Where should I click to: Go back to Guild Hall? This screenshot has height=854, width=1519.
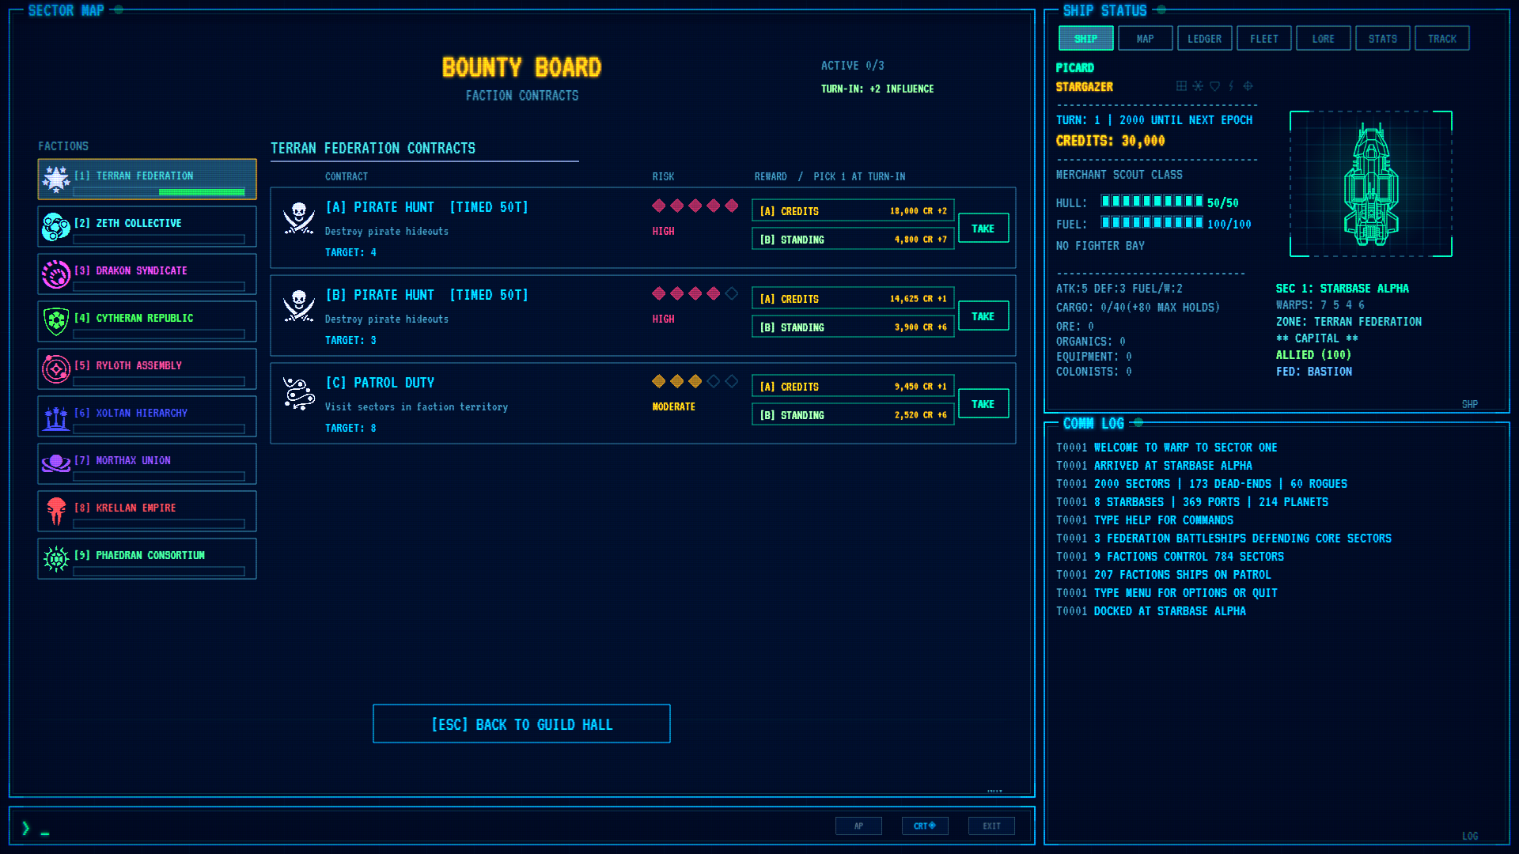(x=521, y=724)
